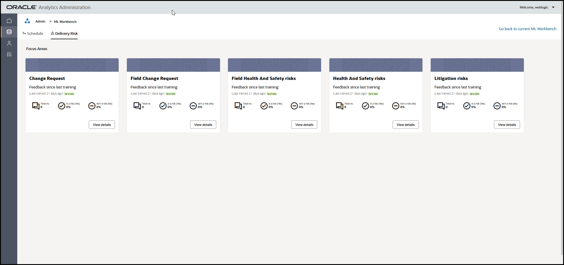View details for Health And Safety risks
This screenshot has height=265, width=564.
405,125
